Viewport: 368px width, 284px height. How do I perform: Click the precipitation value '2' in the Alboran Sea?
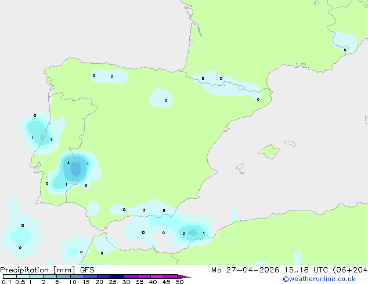coord(183,233)
